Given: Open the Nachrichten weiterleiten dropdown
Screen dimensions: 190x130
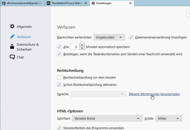Looking at the screenshot, I should point(109,37).
